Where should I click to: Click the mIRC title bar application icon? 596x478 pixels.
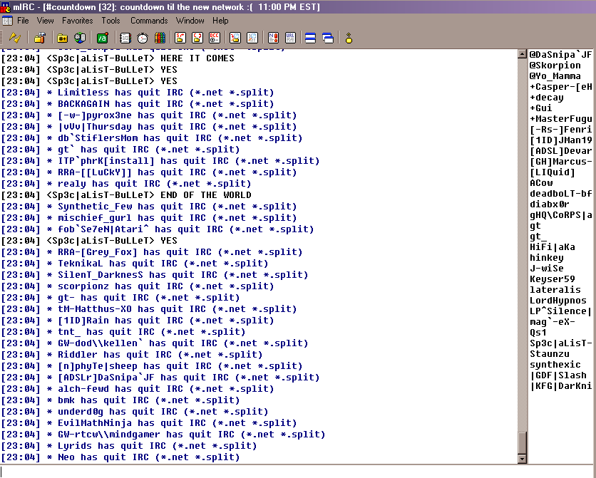tap(5, 6)
